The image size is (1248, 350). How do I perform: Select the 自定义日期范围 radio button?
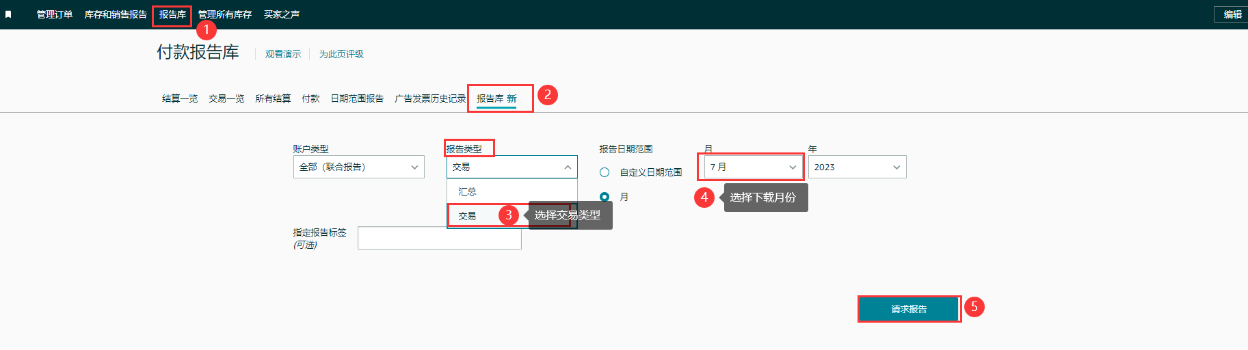click(x=605, y=172)
